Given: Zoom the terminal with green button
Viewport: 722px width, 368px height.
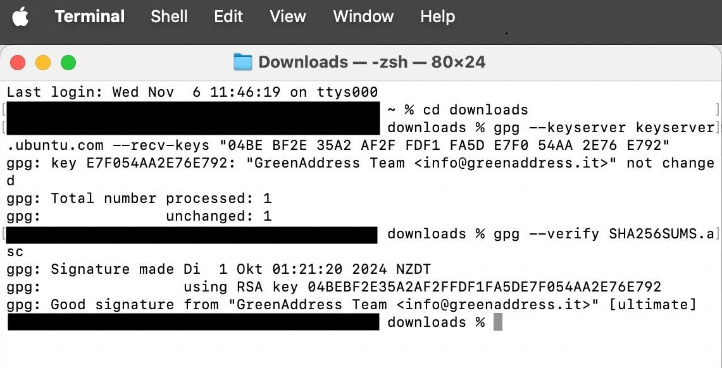Looking at the screenshot, I should coord(68,63).
